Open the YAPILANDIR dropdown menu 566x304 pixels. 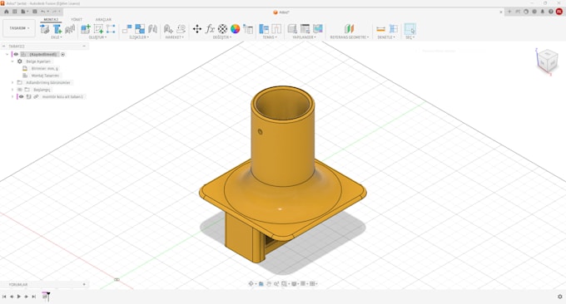(x=305, y=37)
